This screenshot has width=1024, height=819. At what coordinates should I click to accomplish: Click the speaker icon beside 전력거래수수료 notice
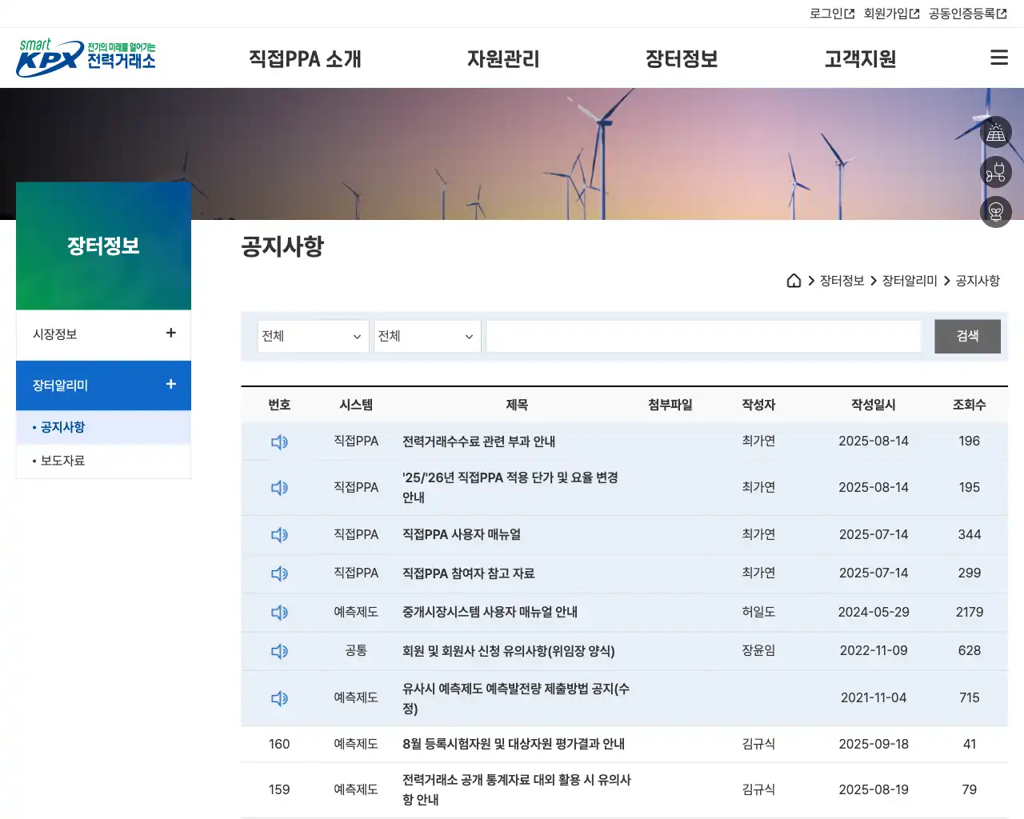point(279,441)
